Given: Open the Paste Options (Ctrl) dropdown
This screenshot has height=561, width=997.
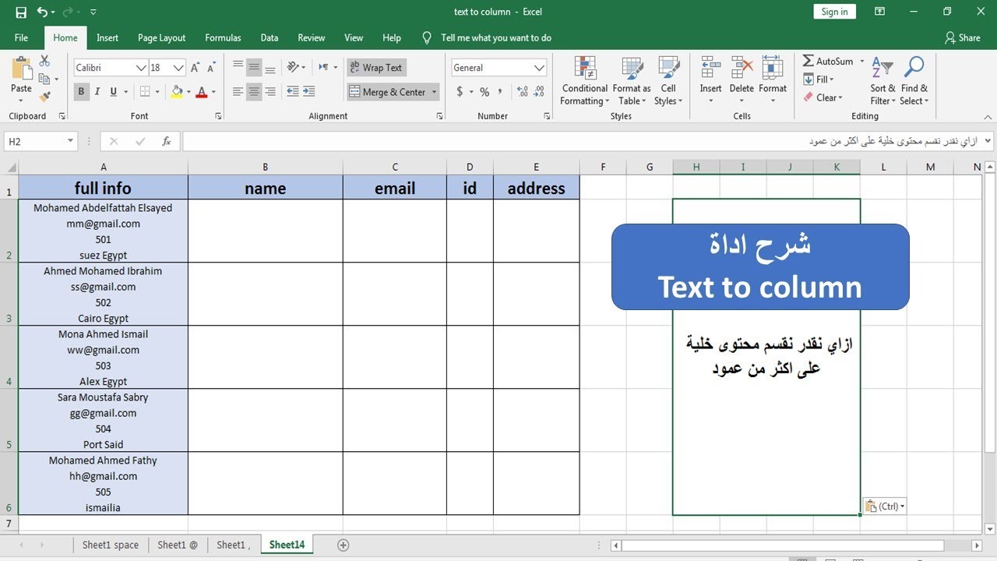Looking at the screenshot, I should tap(884, 506).
